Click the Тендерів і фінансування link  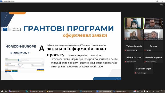point(94,45)
